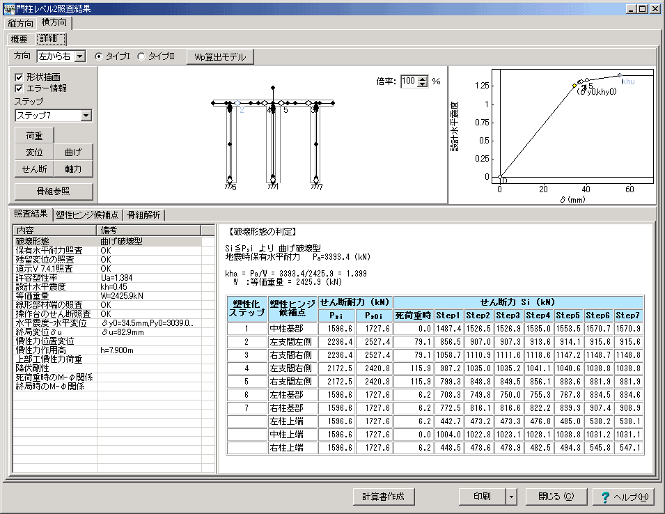
Task: Click the せん断 button
Action: [x=34, y=169]
